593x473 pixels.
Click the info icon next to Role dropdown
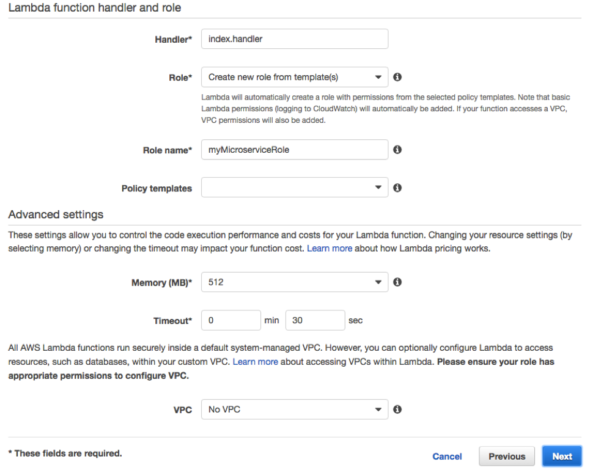397,77
